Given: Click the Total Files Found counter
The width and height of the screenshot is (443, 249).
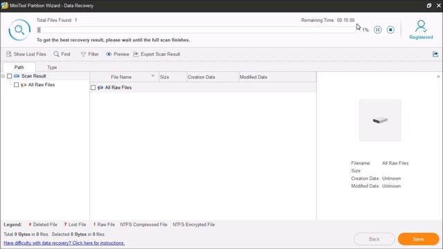Looking at the screenshot, I should click(x=57, y=20).
